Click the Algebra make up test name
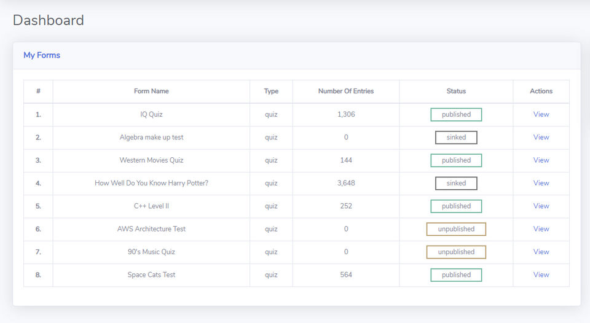Screen dimensions: 590x323 [151, 138]
